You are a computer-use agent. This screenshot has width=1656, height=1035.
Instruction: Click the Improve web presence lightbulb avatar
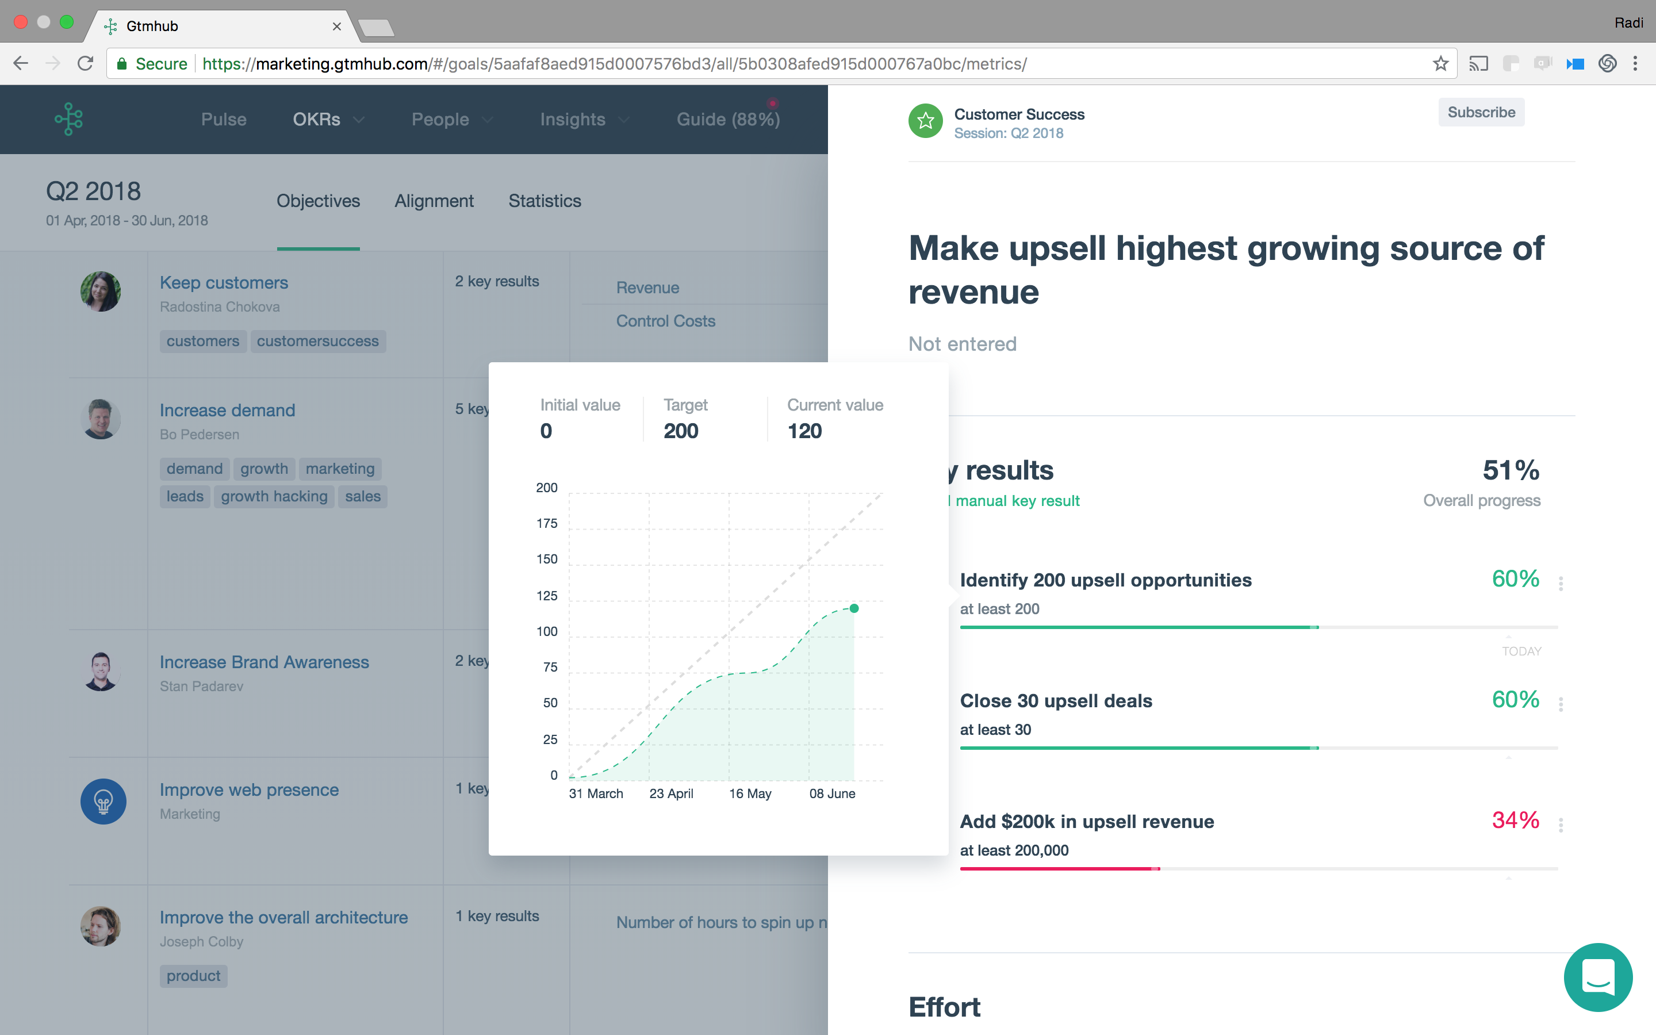click(x=103, y=801)
